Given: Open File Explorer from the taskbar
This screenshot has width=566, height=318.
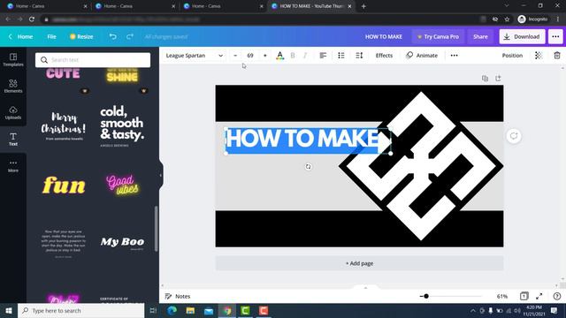Looking at the screenshot, I should point(190,310).
